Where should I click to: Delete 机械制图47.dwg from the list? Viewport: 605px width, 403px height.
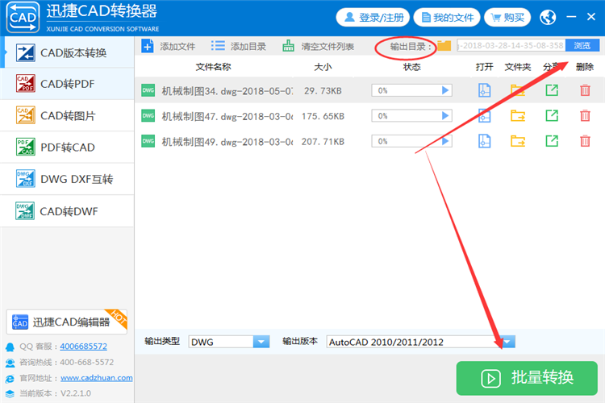tap(585, 116)
